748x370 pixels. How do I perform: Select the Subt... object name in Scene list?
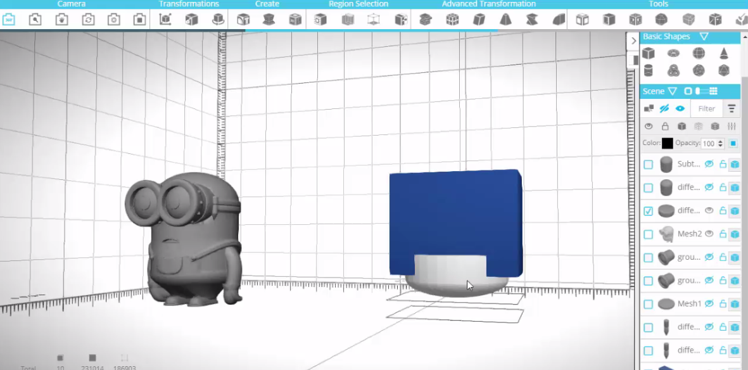coord(689,164)
